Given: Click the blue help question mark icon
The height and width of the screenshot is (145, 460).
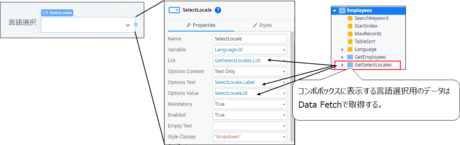Looking at the screenshot, I should point(218,10).
